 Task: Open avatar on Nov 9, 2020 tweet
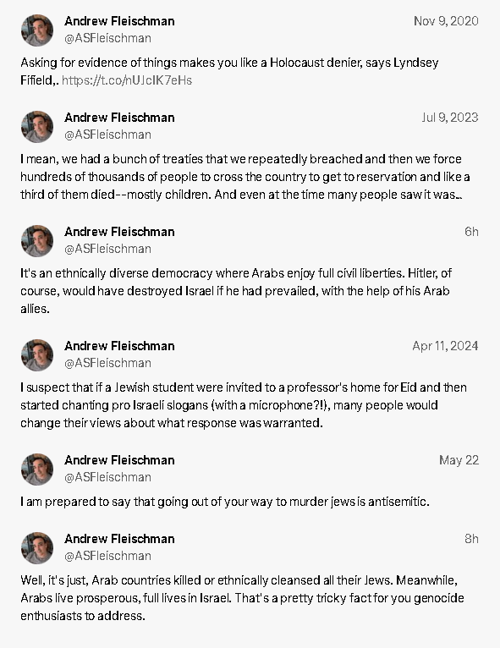[37, 30]
